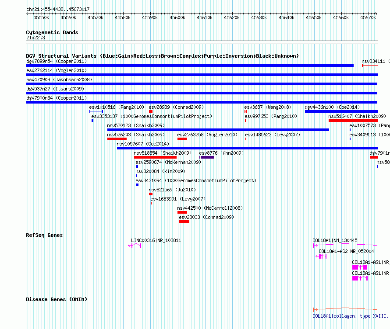Click the upper COL18A1-AS1 gene glyph
This screenshot has width=390, height=329.
point(360,267)
